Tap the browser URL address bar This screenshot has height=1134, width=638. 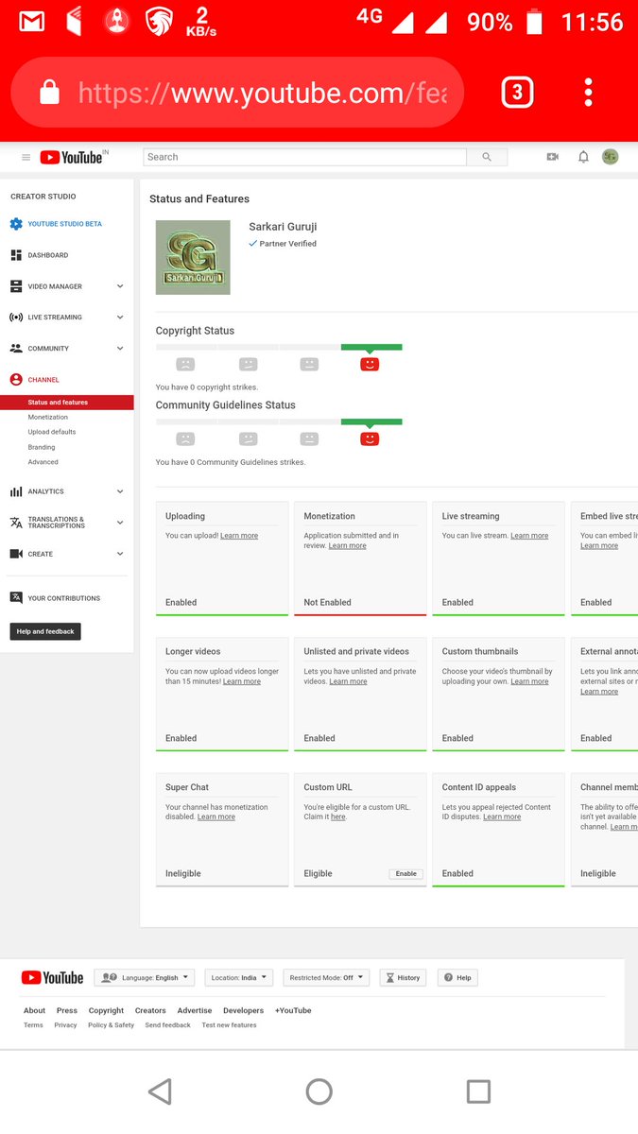click(x=237, y=93)
